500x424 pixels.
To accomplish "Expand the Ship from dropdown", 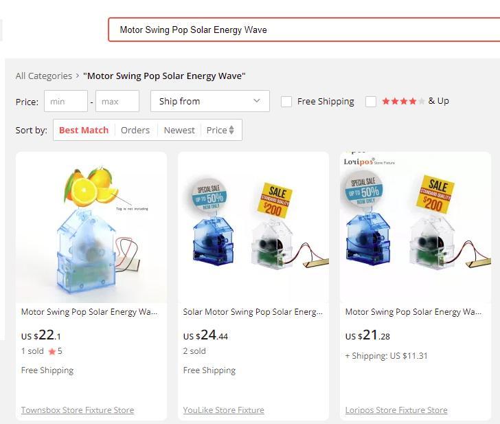I will [x=210, y=101].
